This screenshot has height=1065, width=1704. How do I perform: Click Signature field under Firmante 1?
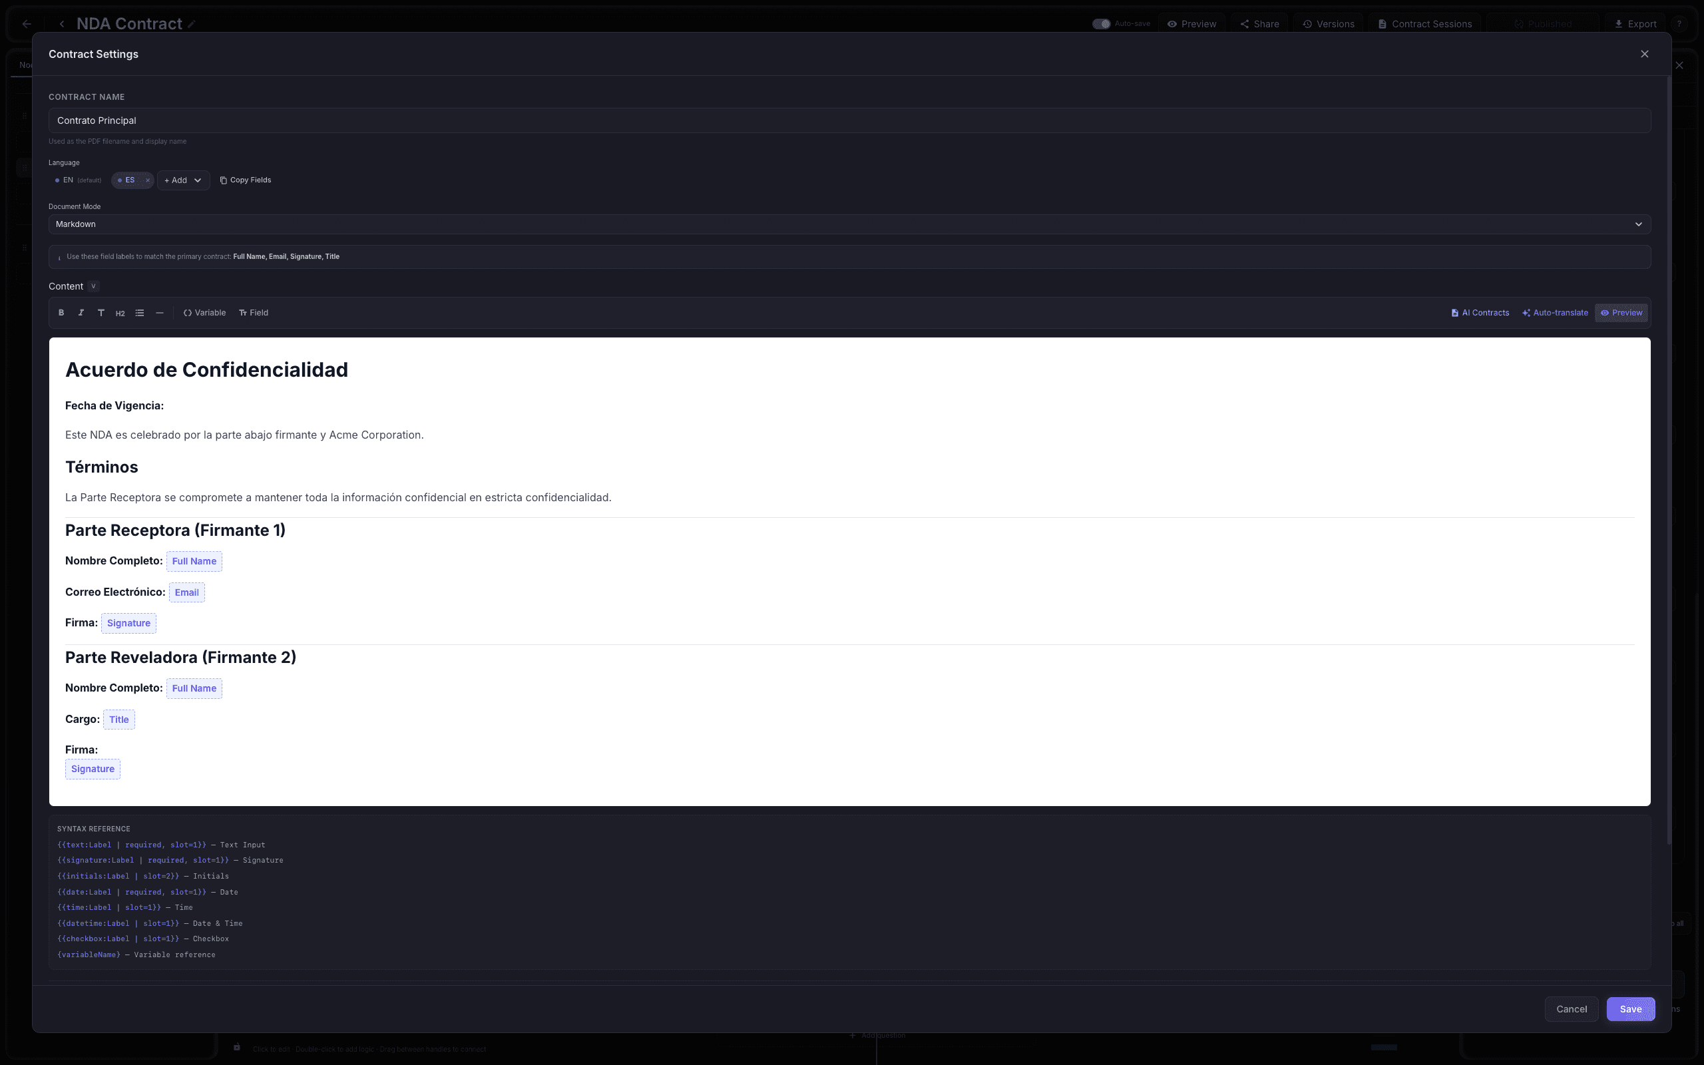[129, 624]
